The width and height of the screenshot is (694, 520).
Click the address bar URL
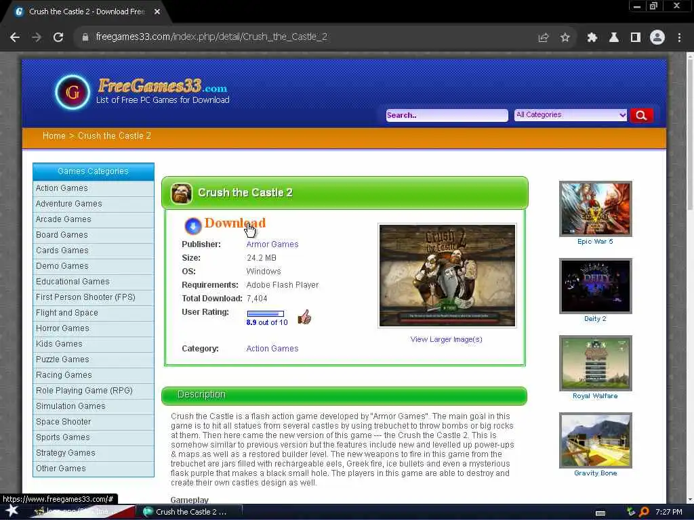coord(211,37)
